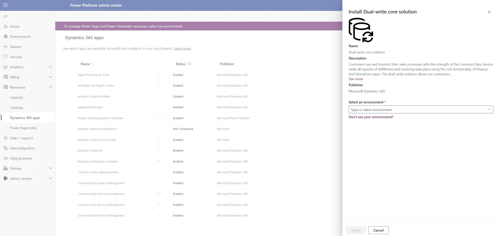Click the Advisor pulse icon

[x=6, y=47]
